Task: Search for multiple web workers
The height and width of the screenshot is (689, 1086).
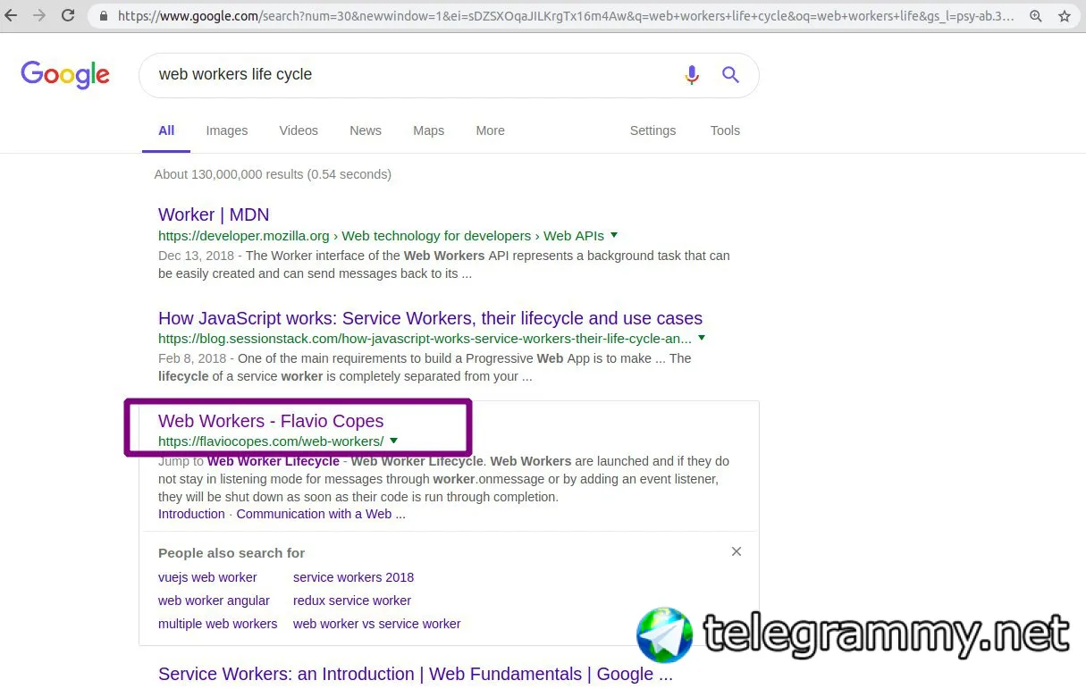Action: (x=217, y=624)
